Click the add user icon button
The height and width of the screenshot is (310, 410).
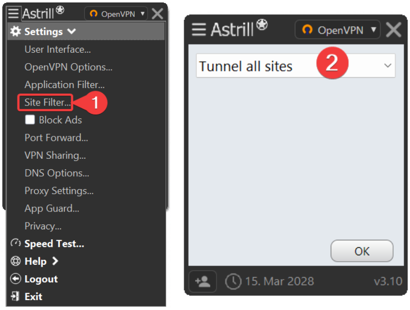(203, 281)
